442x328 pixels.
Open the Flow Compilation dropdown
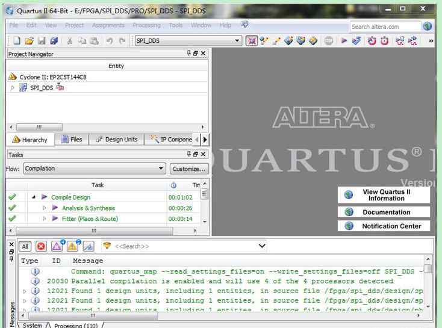[95, 169]
